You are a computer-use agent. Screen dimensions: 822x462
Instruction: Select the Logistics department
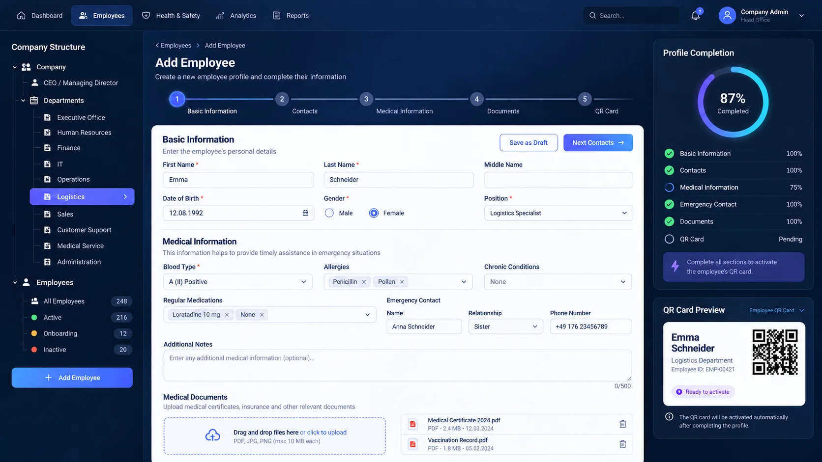82,197
